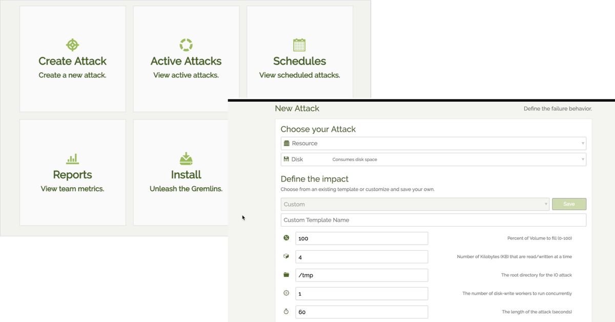Viewport: 615px width, 322px height.
Task: Click the "Define the impact" heading
Action: click(315, 179)
